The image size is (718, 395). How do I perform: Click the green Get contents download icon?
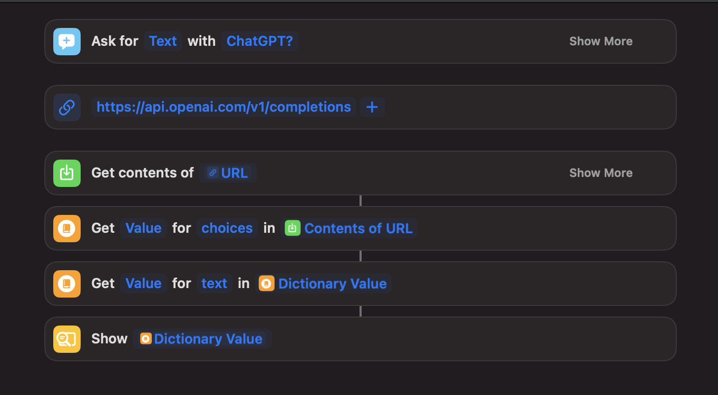pyautogui.click(x=67, y=173)
